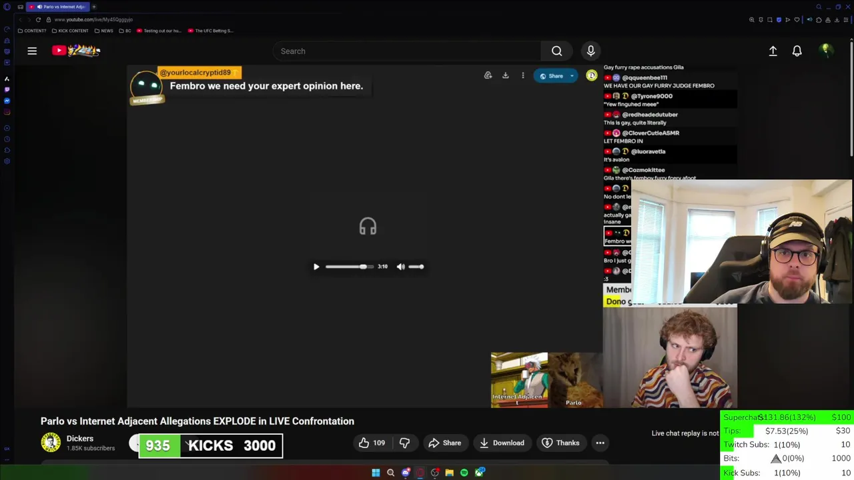The image size is (854, 480).
Task: Download the video
Action: [x=502, y=443]
